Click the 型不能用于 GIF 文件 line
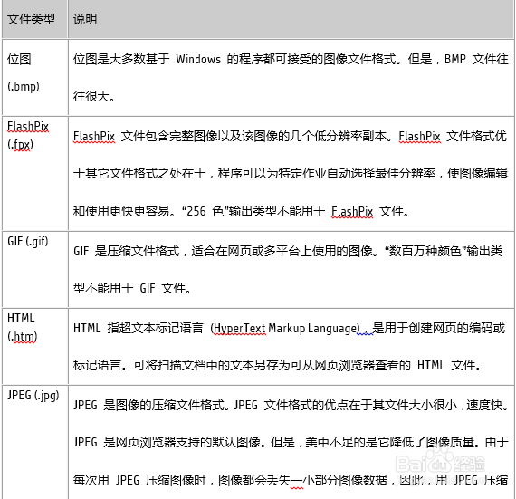 tap(132, 288)
